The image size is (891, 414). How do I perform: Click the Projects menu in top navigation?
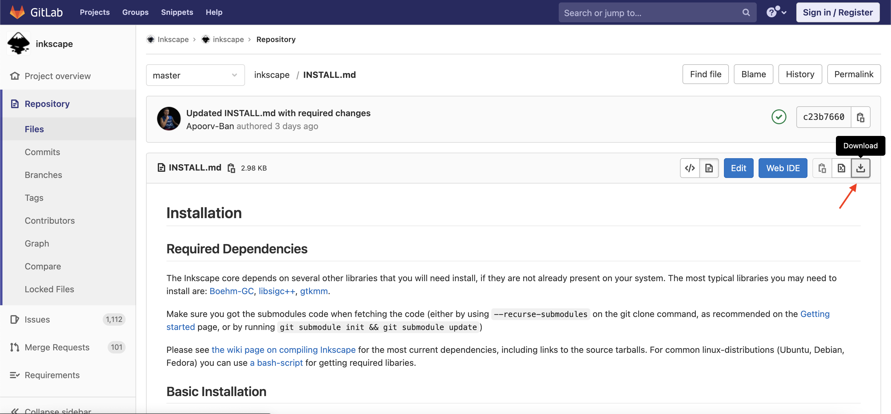(94, 12)
